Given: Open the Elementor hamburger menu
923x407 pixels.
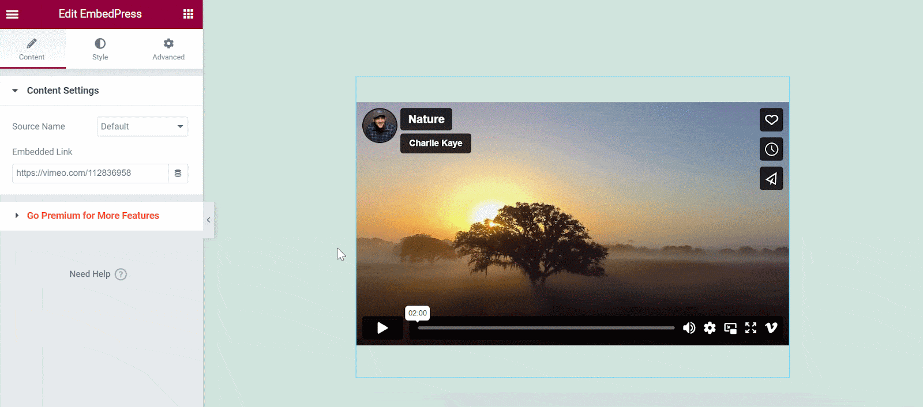Looking at the screenshot, I should (x=12, y=14).
